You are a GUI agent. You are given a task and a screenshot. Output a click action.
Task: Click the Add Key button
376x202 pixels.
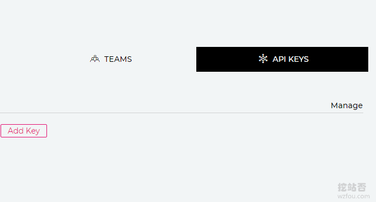point(24,131)
